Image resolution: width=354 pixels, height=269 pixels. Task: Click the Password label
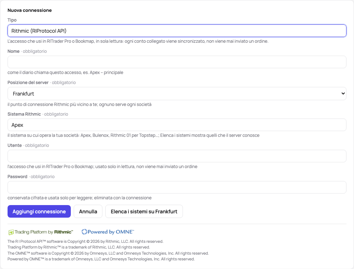click(17, 177)
